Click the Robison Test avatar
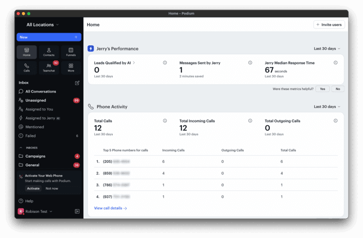 (x=21, y=211)
